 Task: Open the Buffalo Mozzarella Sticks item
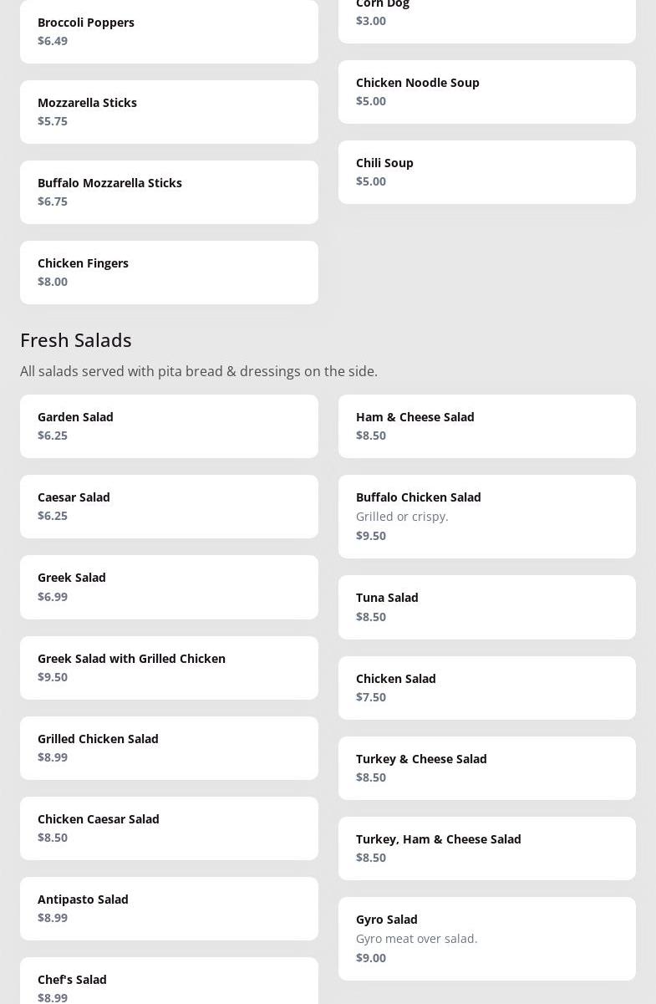(169, 191)
